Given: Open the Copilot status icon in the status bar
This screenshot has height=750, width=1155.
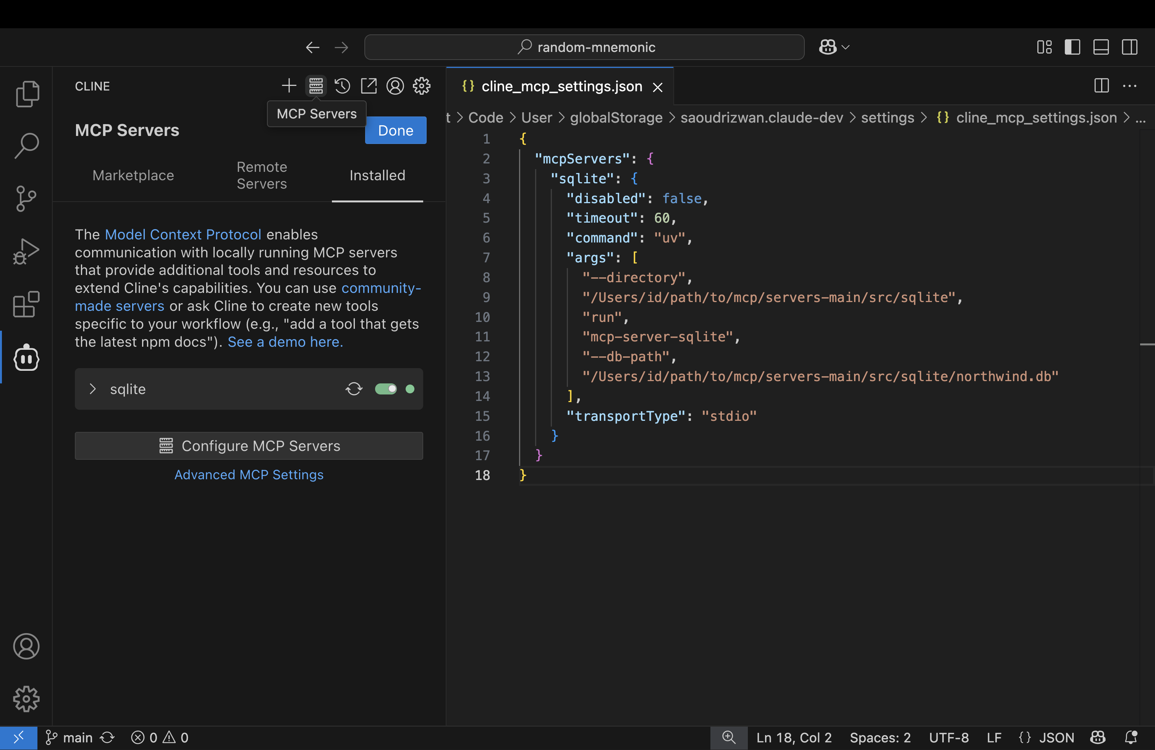Looking at the screenshot, I should coord(1098,738).
